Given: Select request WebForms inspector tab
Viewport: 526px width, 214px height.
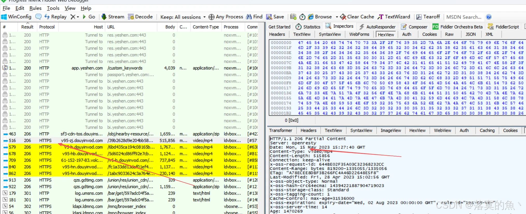Looking at the screenshot, I should point(359,34).
